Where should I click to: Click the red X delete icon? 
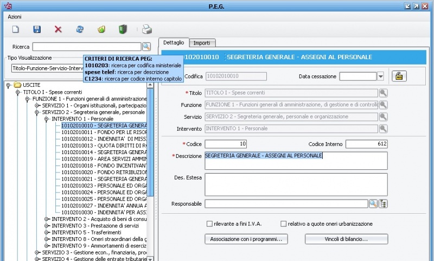[58, 29]
